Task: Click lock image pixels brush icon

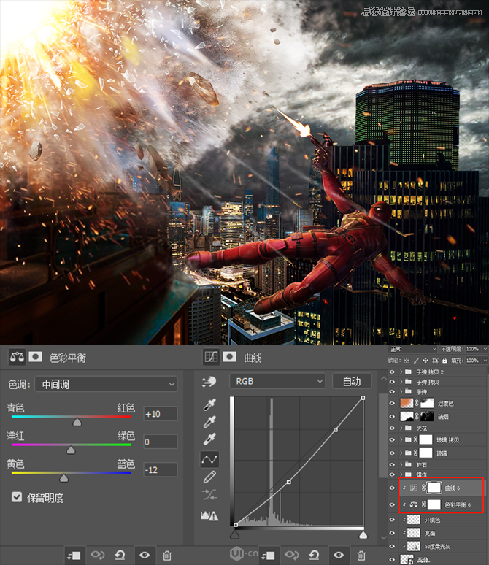Action: coord(416,361)
